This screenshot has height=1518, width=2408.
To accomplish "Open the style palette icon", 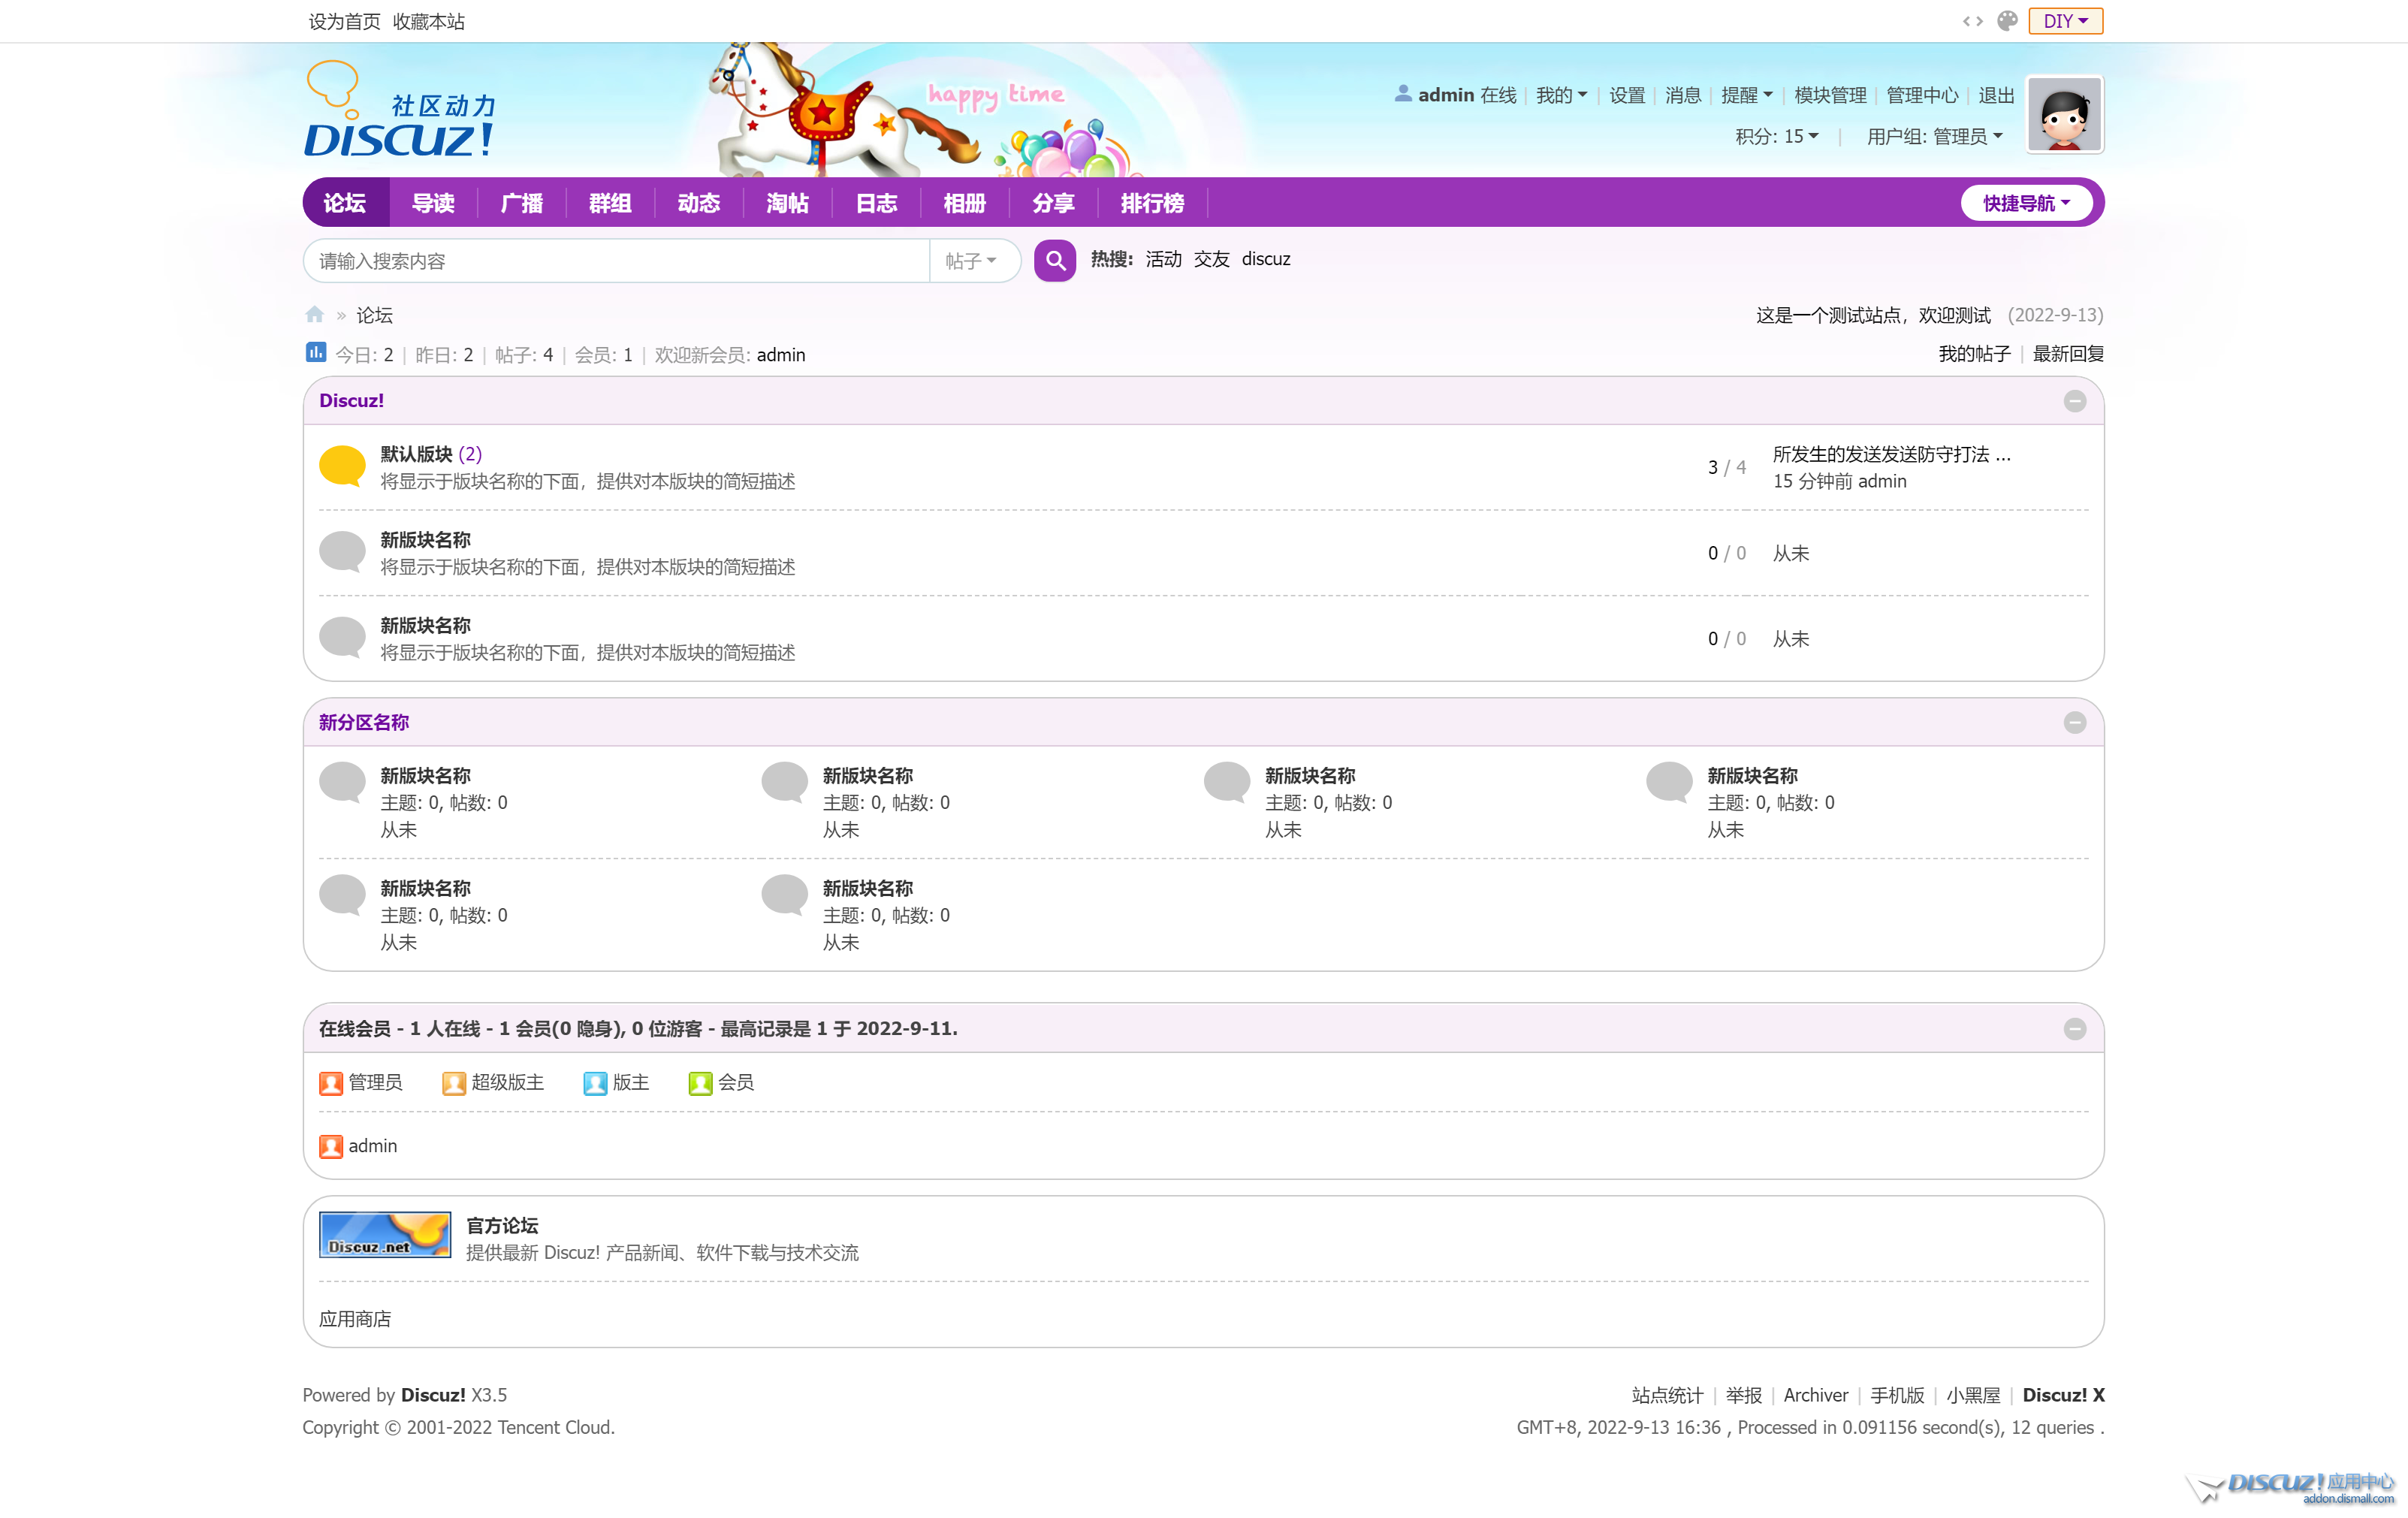I will 2006,21.
